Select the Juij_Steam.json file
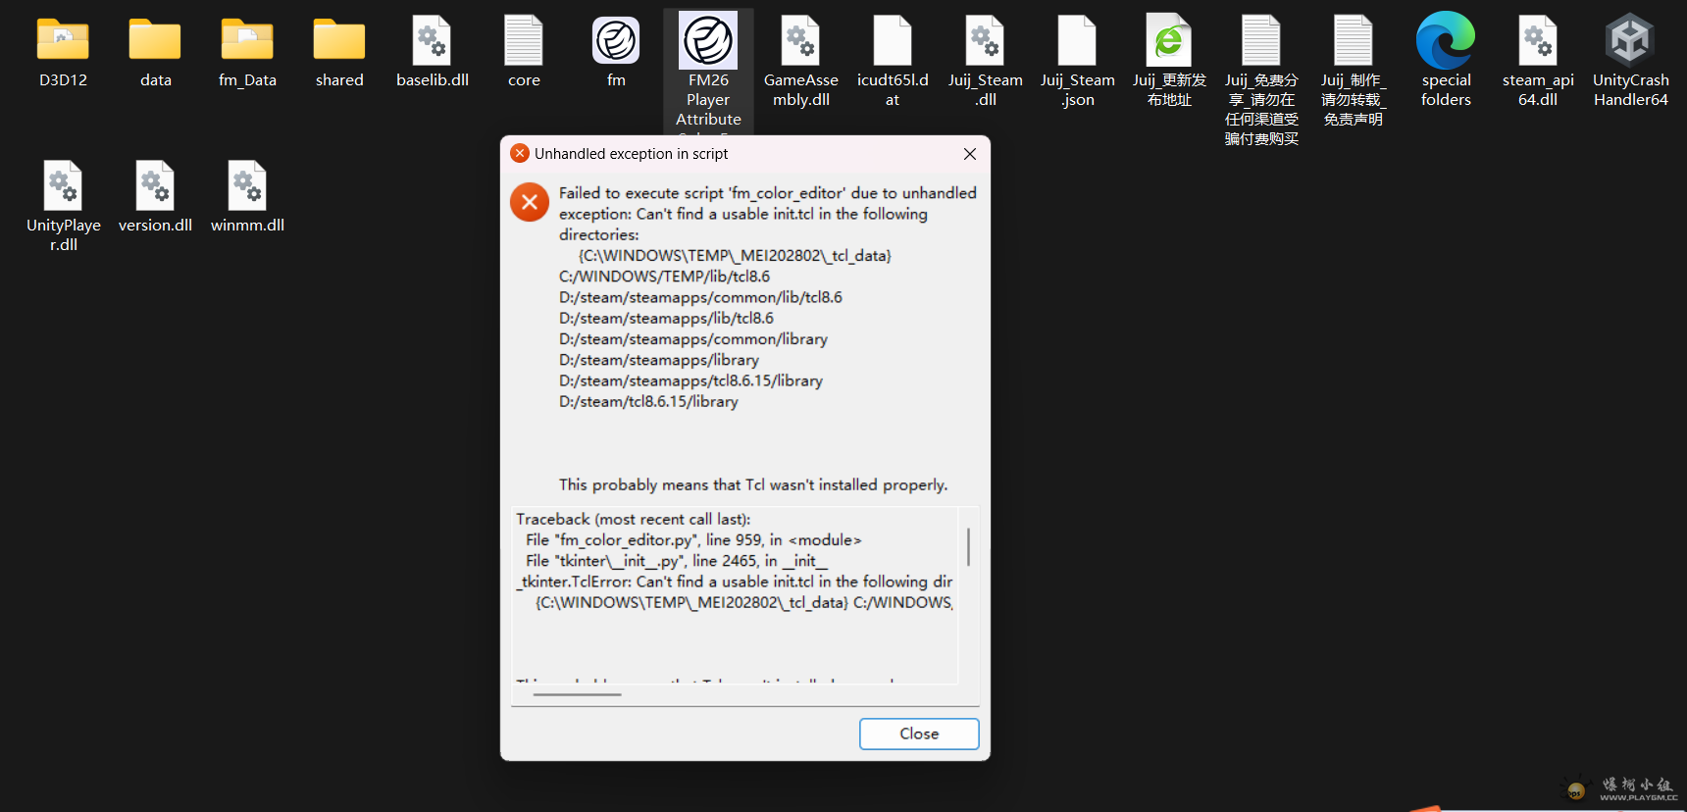The width and height of the screenshot is (1687, 812). [x=1077, y=41]
